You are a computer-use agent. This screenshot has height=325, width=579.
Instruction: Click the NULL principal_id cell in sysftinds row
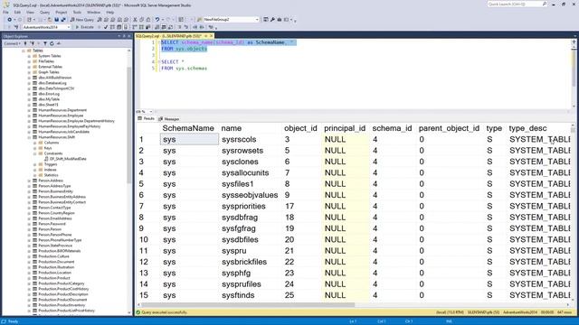click(346, 295)
